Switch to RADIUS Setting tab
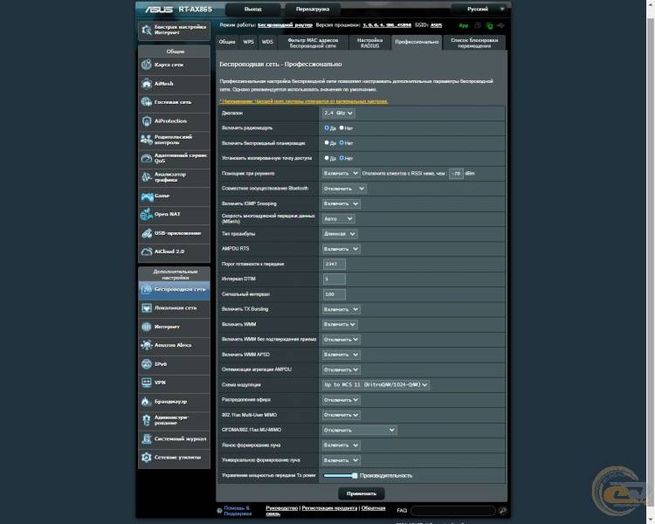 click(x=369, y=43)
